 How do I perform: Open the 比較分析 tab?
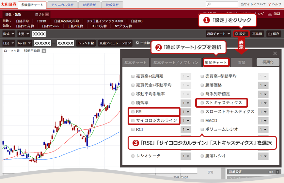pos(112,5)
